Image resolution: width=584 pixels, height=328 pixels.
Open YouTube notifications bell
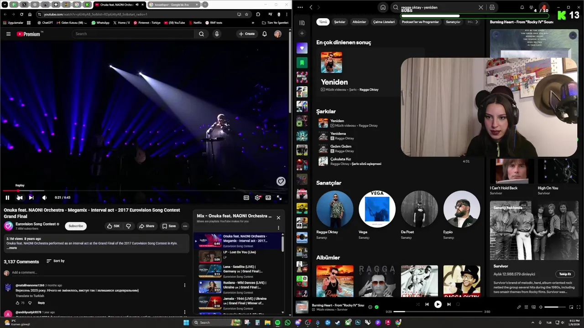[x=265, y=34]
